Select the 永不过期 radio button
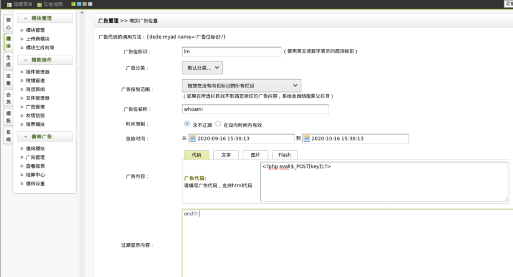This screenshot has height=277, width=513. pos(187,124)
